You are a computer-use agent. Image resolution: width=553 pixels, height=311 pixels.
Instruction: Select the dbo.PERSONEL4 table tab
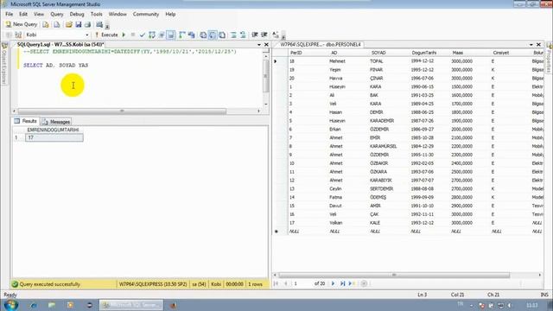pos(321,44)
